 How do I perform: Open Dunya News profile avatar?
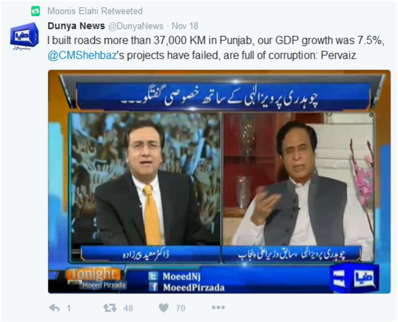24,36
